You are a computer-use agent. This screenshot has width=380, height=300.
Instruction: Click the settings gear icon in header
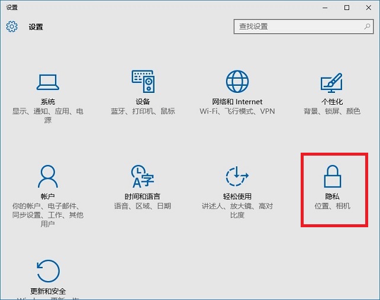click(x=12, y=27)
